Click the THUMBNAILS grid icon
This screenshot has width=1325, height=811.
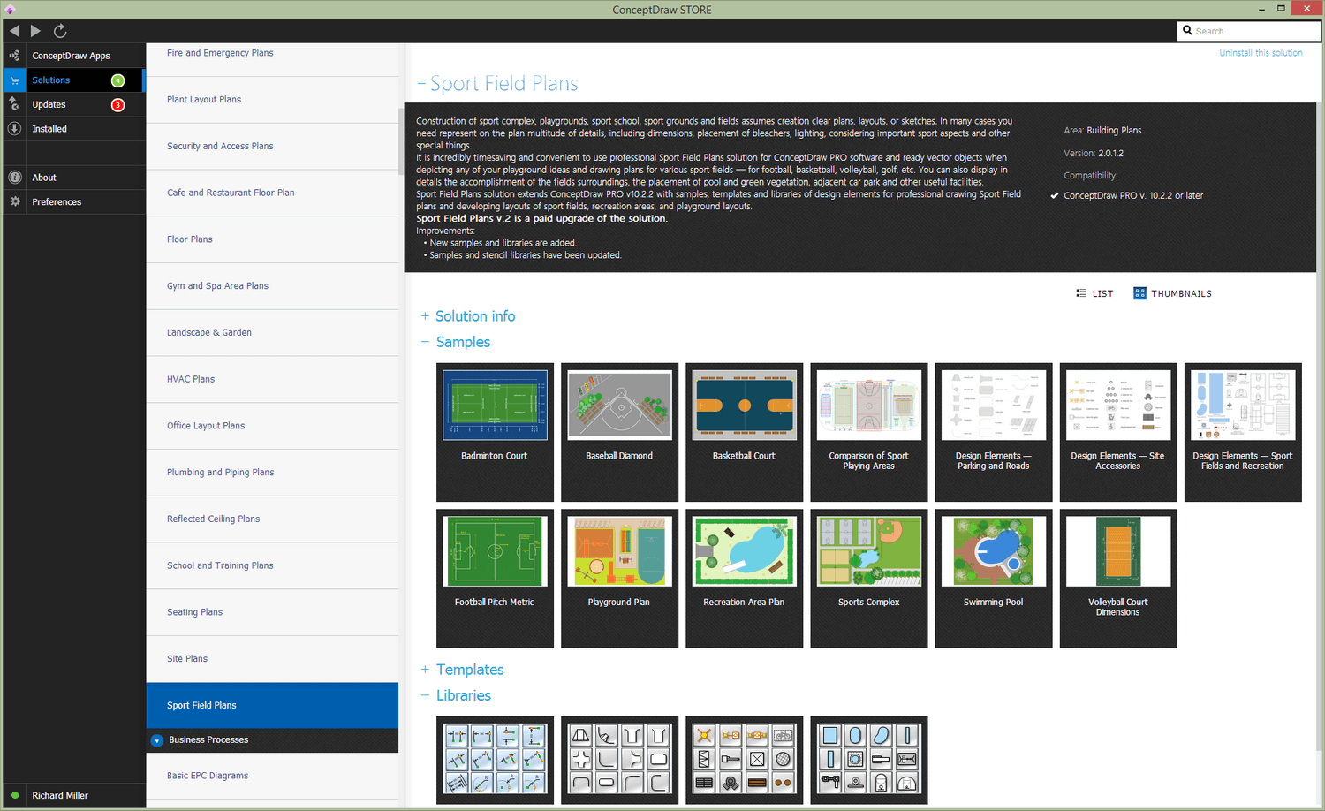pyautogui.click(x=1139, y=293)
